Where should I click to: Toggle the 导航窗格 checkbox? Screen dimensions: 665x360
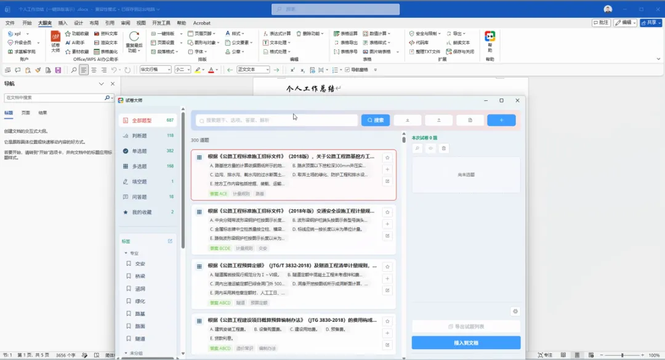pos(347,70)
